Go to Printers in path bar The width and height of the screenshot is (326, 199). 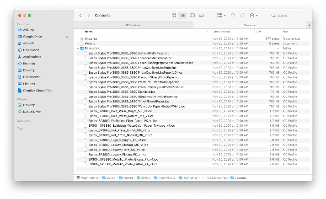126,178
